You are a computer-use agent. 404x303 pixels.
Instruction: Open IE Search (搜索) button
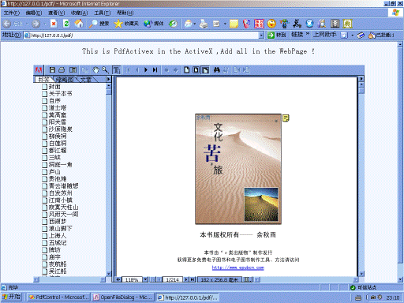[99, 24]
